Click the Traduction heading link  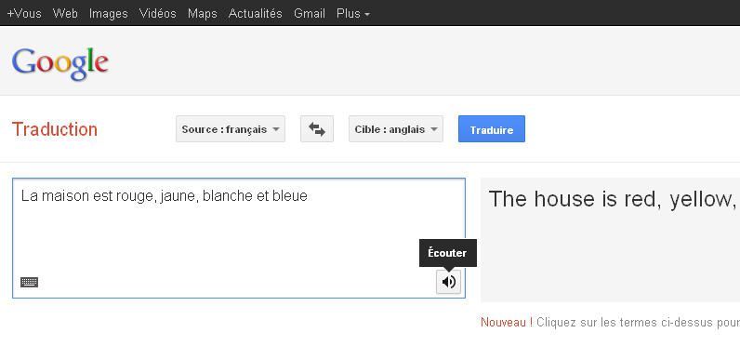(55, 129)
